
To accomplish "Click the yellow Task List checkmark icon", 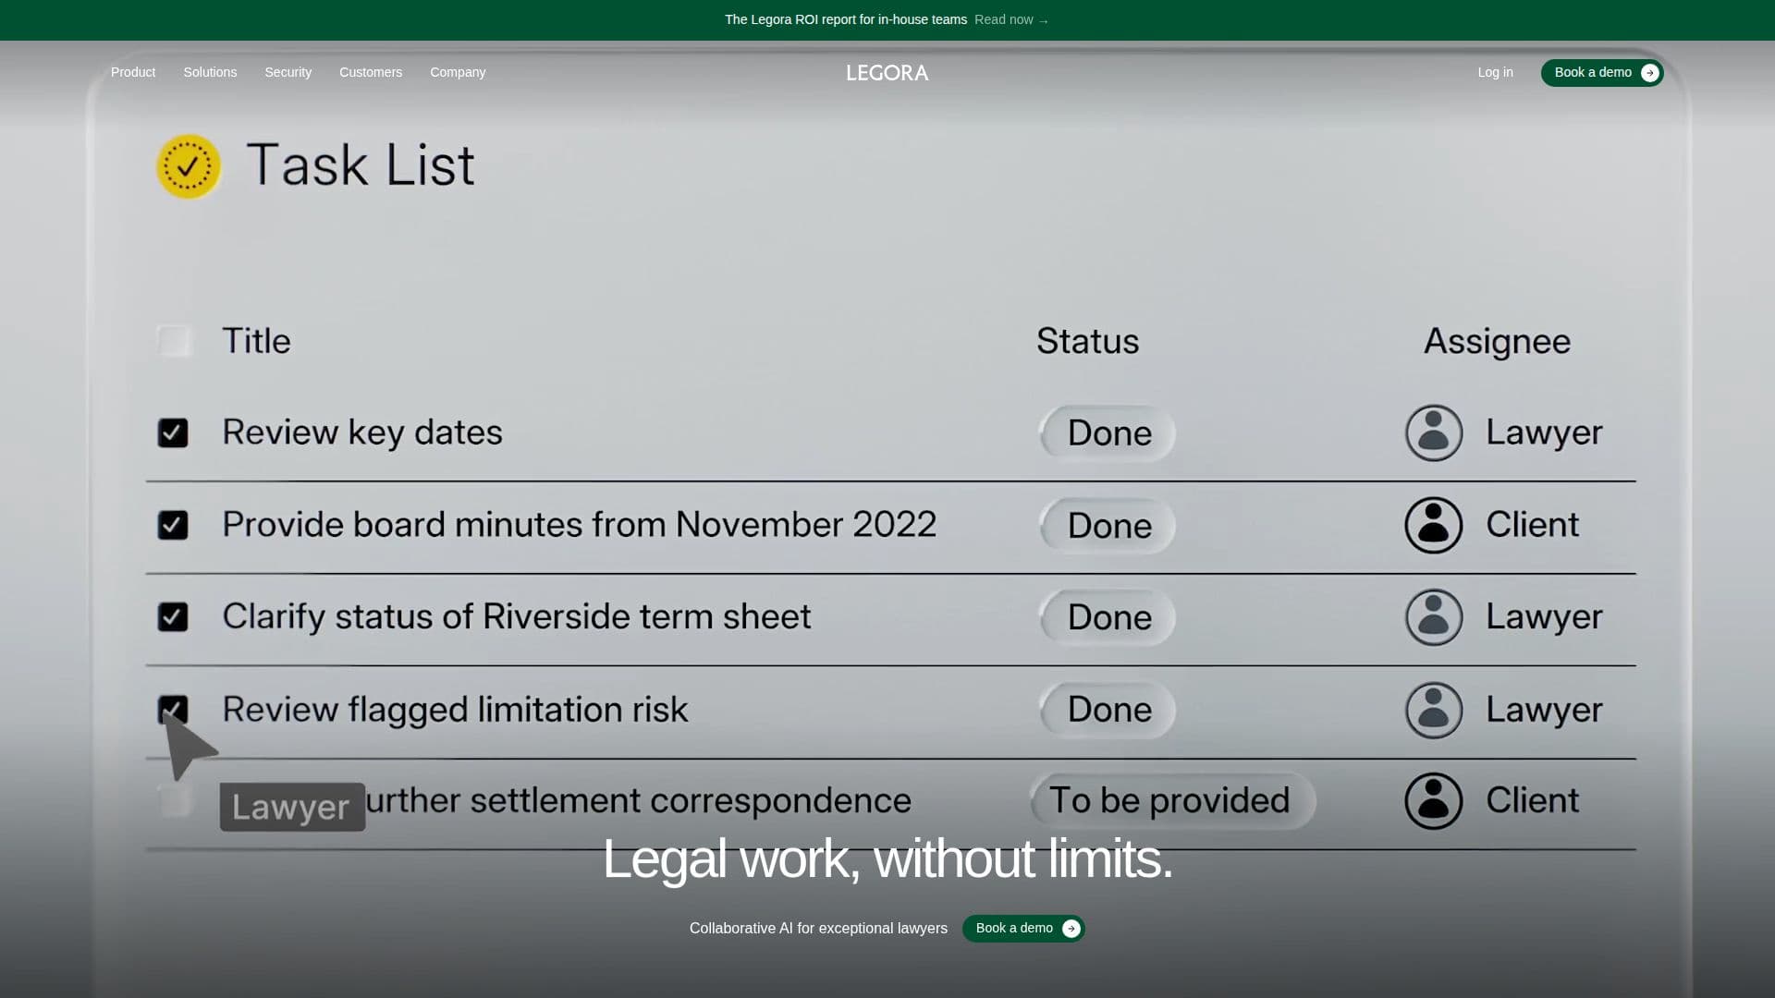I will (189, 166).
